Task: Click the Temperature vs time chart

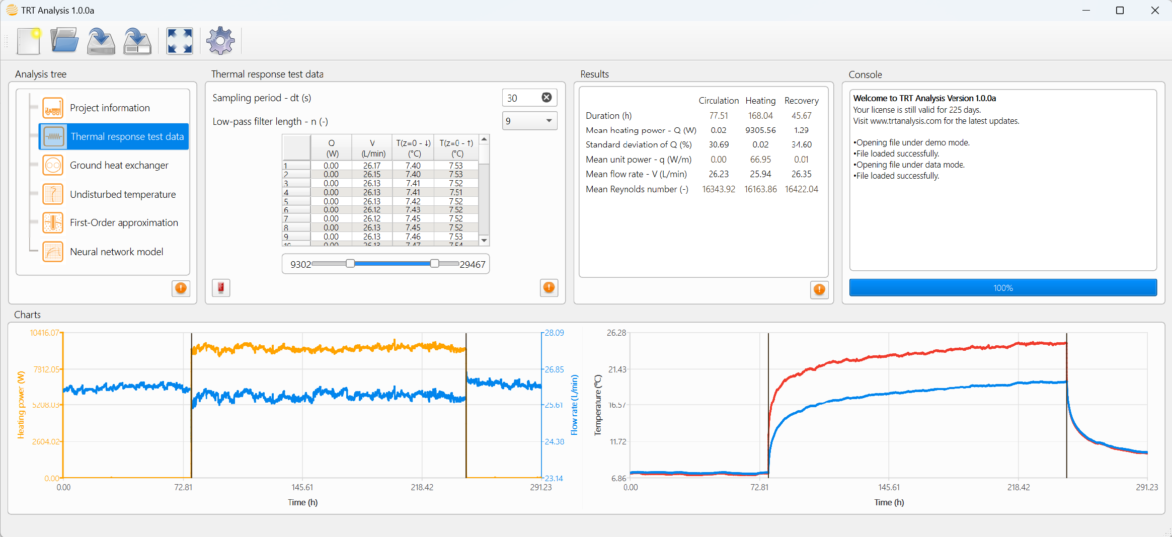Action: 889,405
